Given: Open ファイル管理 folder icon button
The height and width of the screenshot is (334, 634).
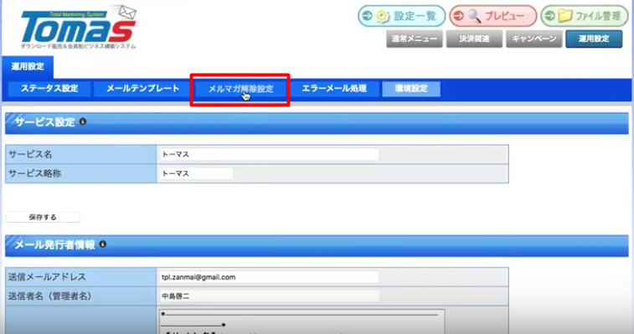Looking at the screenshot, I should (585, 16).
